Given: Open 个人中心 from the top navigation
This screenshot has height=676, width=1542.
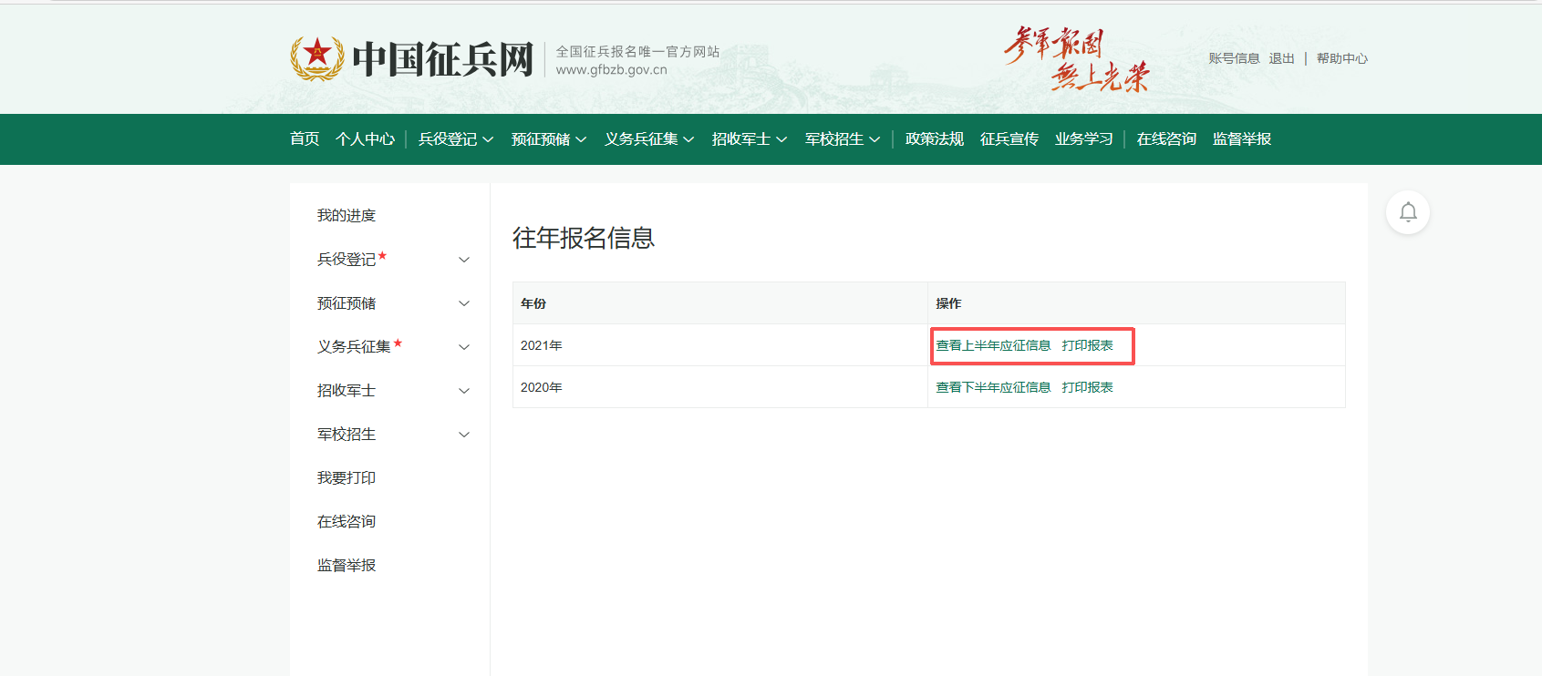Looking at the screenshot, I should (365, 139).
